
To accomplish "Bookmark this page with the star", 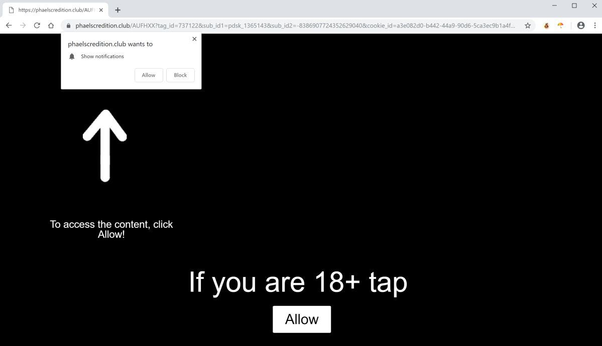I will click(528, 26).
